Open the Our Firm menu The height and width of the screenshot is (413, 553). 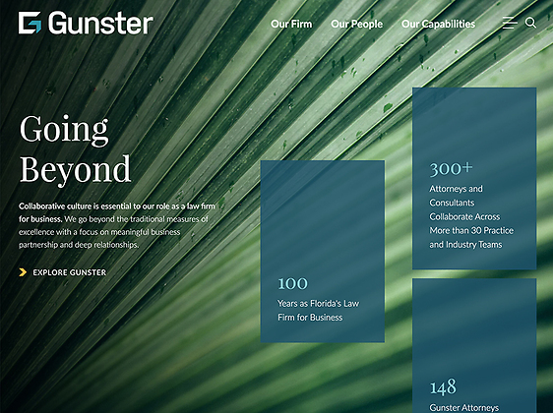(x=291, y=24)
